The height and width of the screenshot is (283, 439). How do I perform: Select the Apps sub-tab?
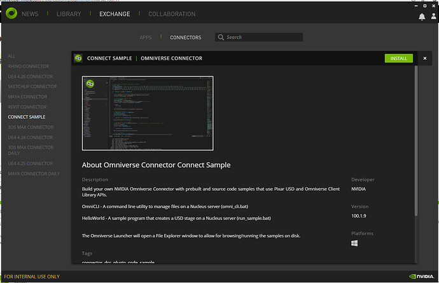(146, 38)
